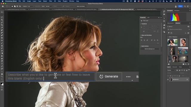The image size is (191, 107).
Task: Click the Generate button
Action: coord(109,77)
